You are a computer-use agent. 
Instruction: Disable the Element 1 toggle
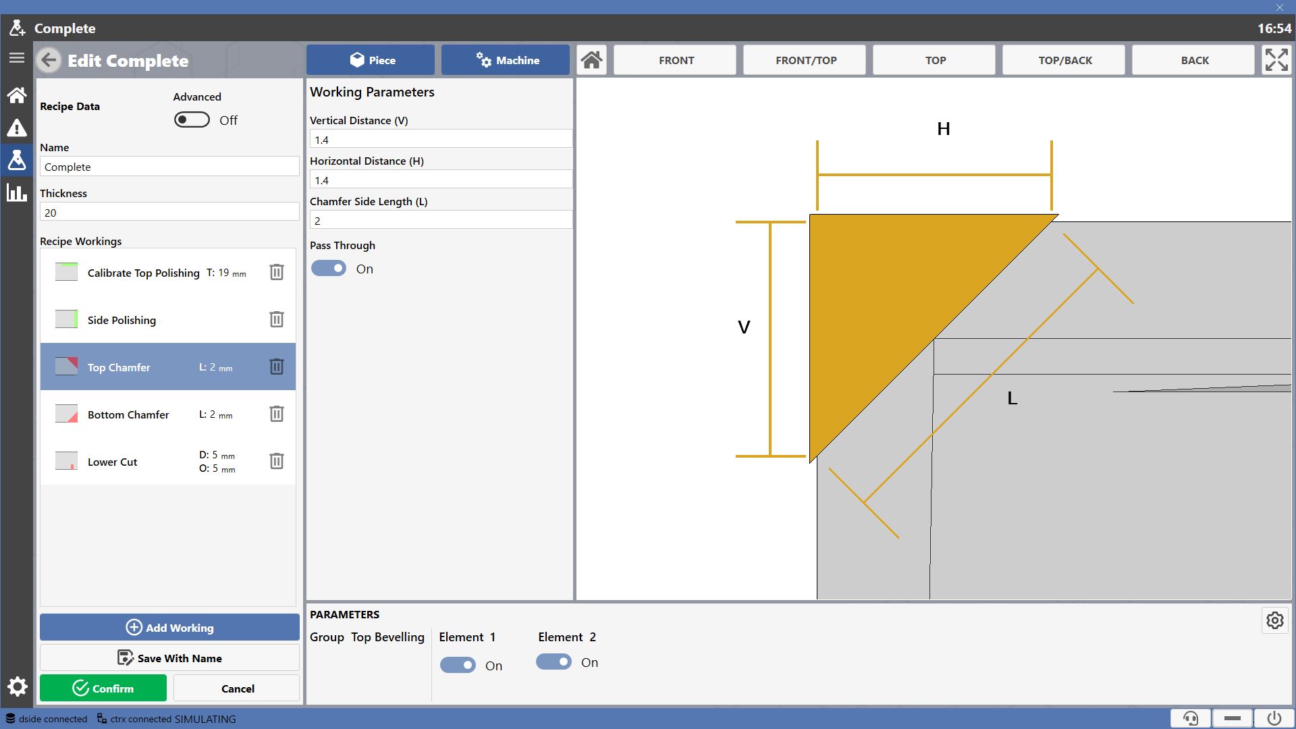point(458,666)
